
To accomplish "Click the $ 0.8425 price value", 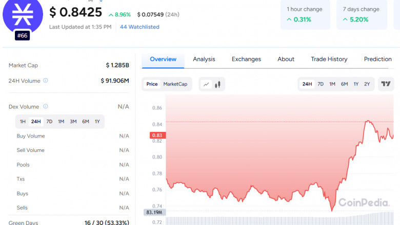I will pyautogui.click(x=75, y=12).
